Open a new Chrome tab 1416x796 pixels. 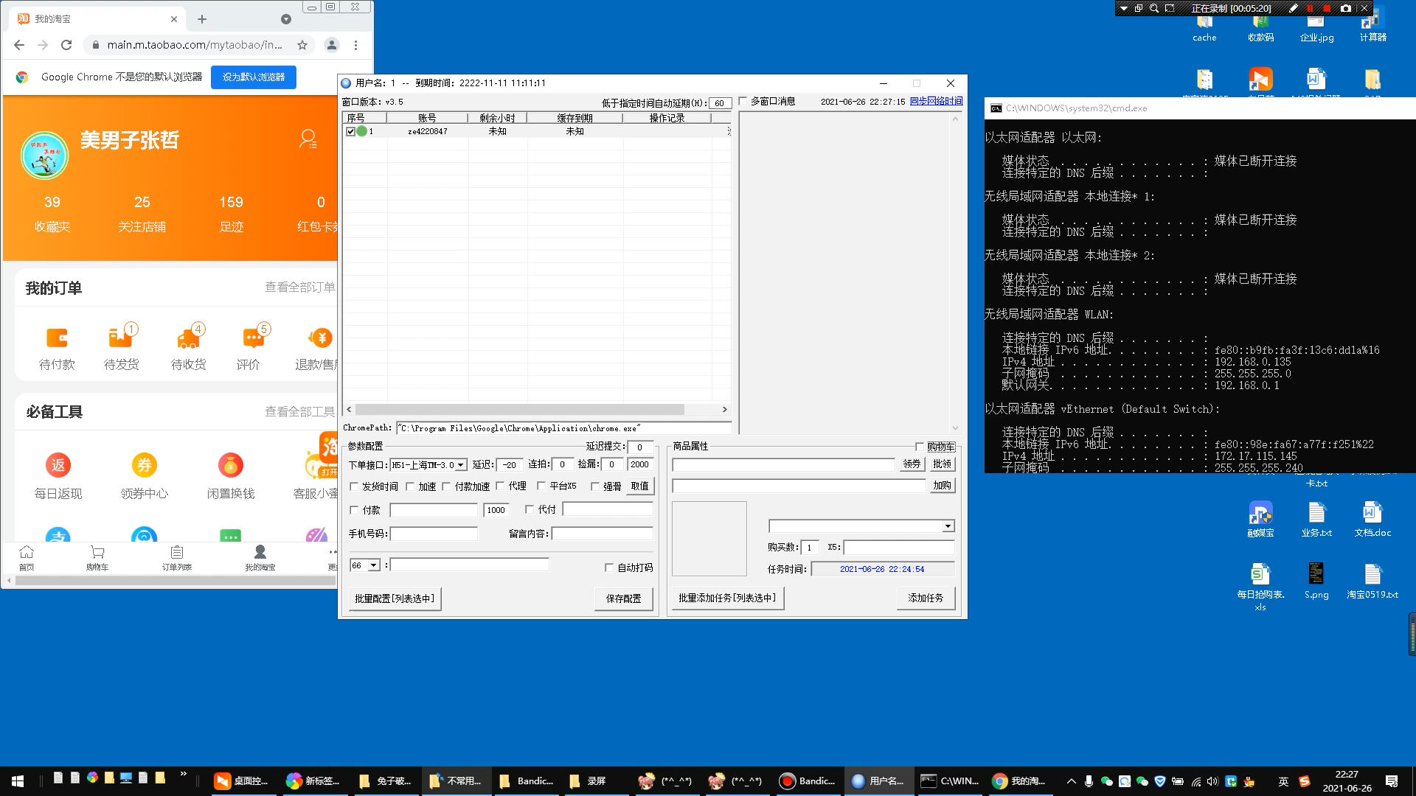(x=202, y=19)
